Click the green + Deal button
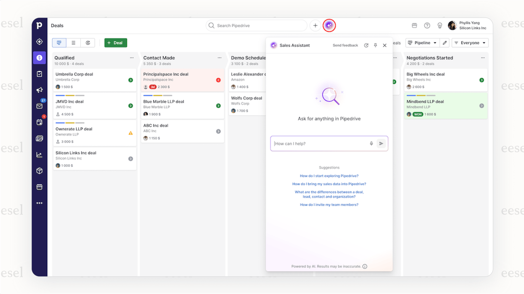Viewport: 524px width, 294px height. pyautogui.click(x=115, y=43)
